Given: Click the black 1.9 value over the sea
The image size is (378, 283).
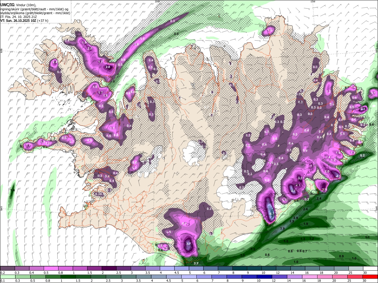Looking at the screenshot, I should tap(306, 224).
